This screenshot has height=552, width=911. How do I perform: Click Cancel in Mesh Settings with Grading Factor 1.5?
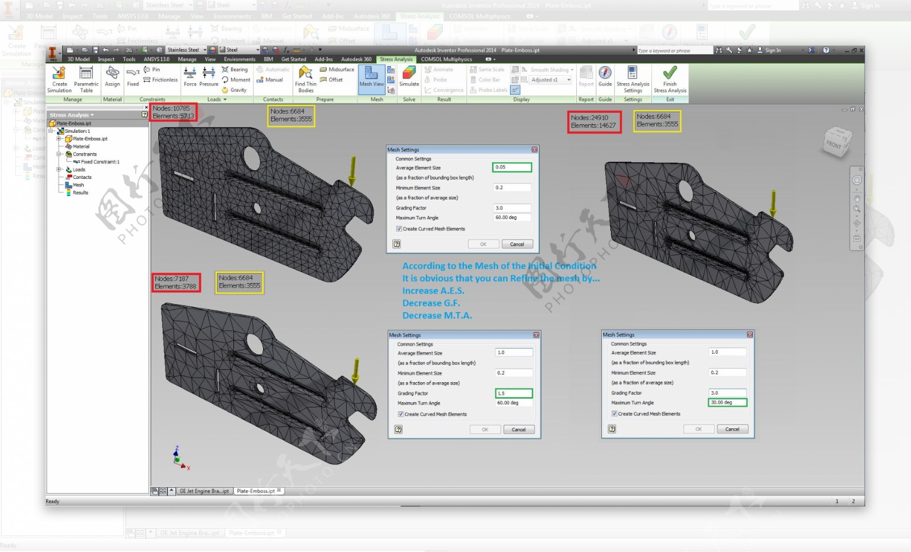tap(519, 430)
